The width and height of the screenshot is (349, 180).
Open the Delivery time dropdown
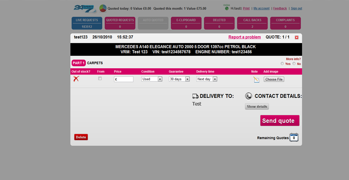(x=207, y=79)
